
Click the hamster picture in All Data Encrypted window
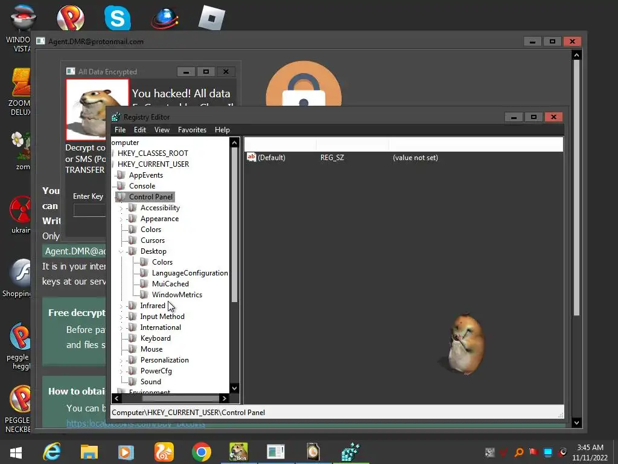(x=97, y=109)
